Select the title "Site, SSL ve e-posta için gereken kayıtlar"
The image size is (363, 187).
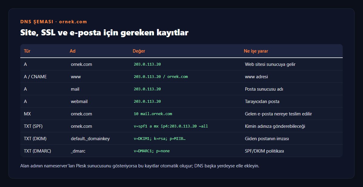[104, 33]
